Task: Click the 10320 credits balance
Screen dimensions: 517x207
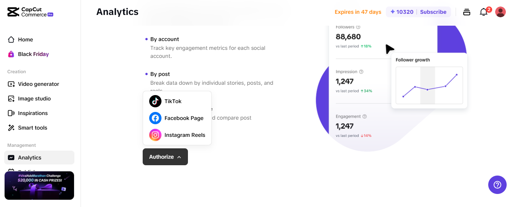Action: click(402, 12)
